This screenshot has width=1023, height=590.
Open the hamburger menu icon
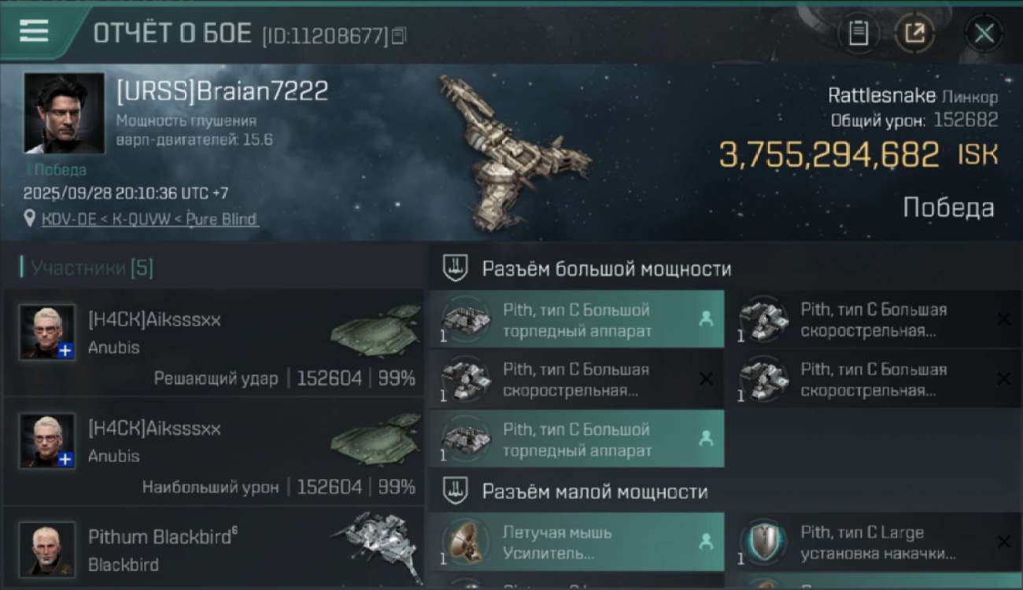[x=34, y=31]
